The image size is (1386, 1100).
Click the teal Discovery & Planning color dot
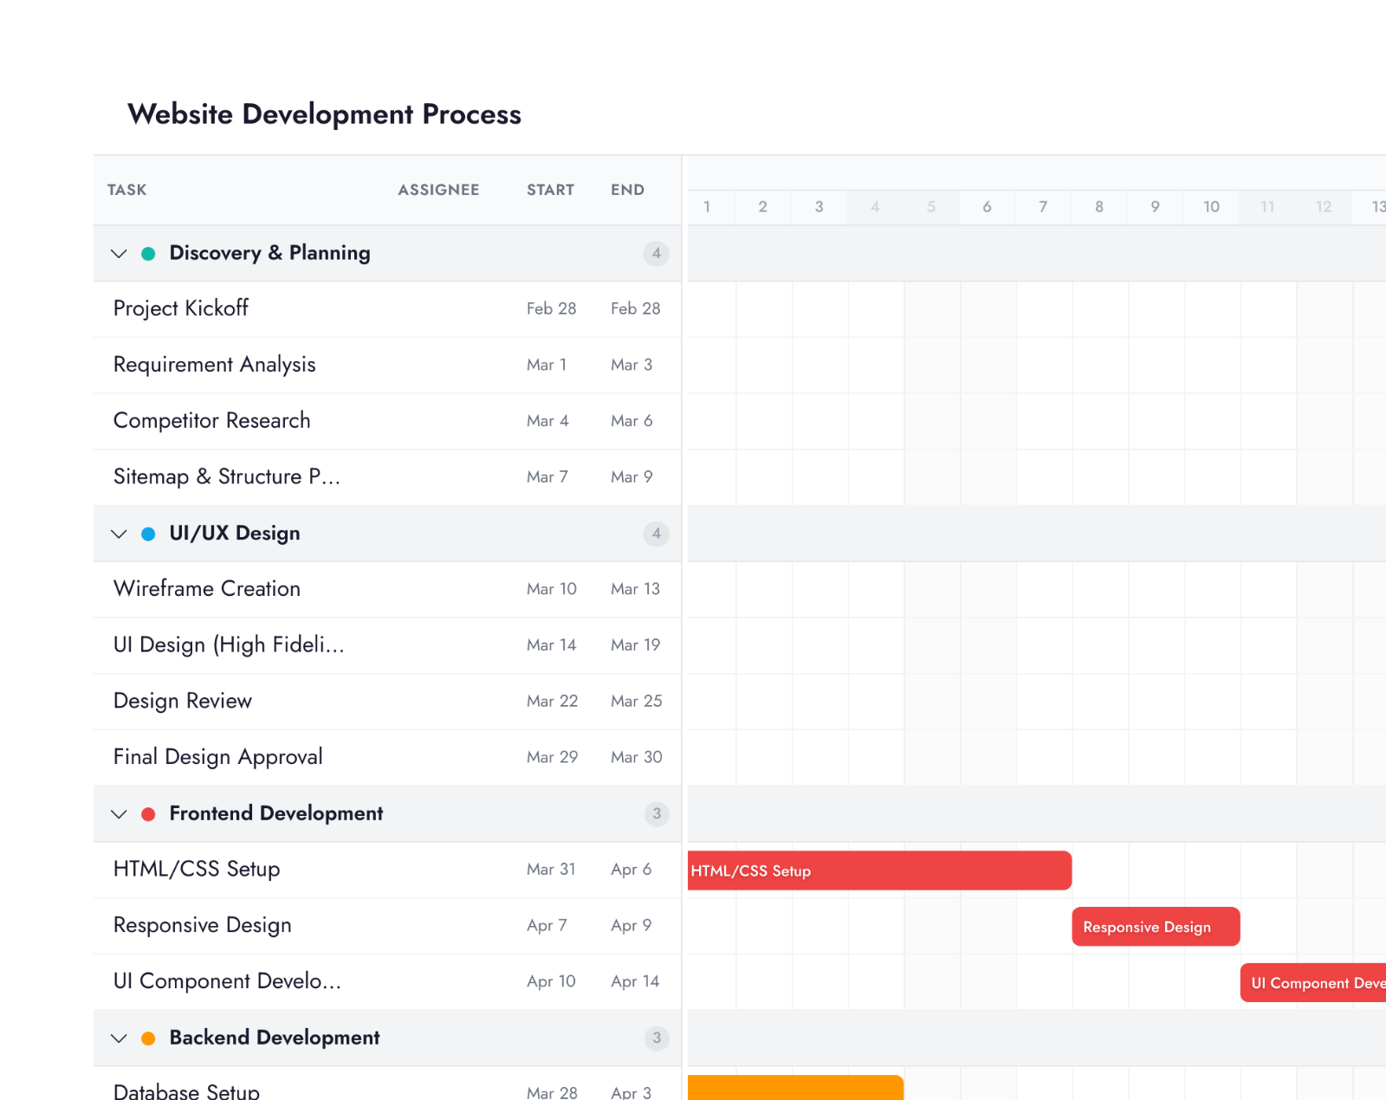pyautogui.click(x=148, y=254)
